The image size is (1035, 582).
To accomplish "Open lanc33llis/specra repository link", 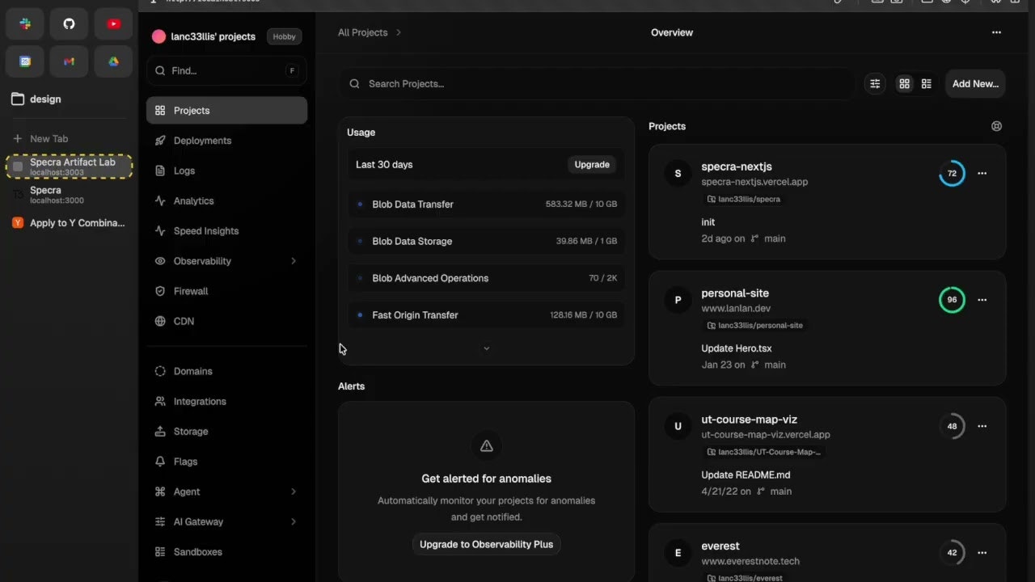I will pyautogui.click(x=744, y=199).
